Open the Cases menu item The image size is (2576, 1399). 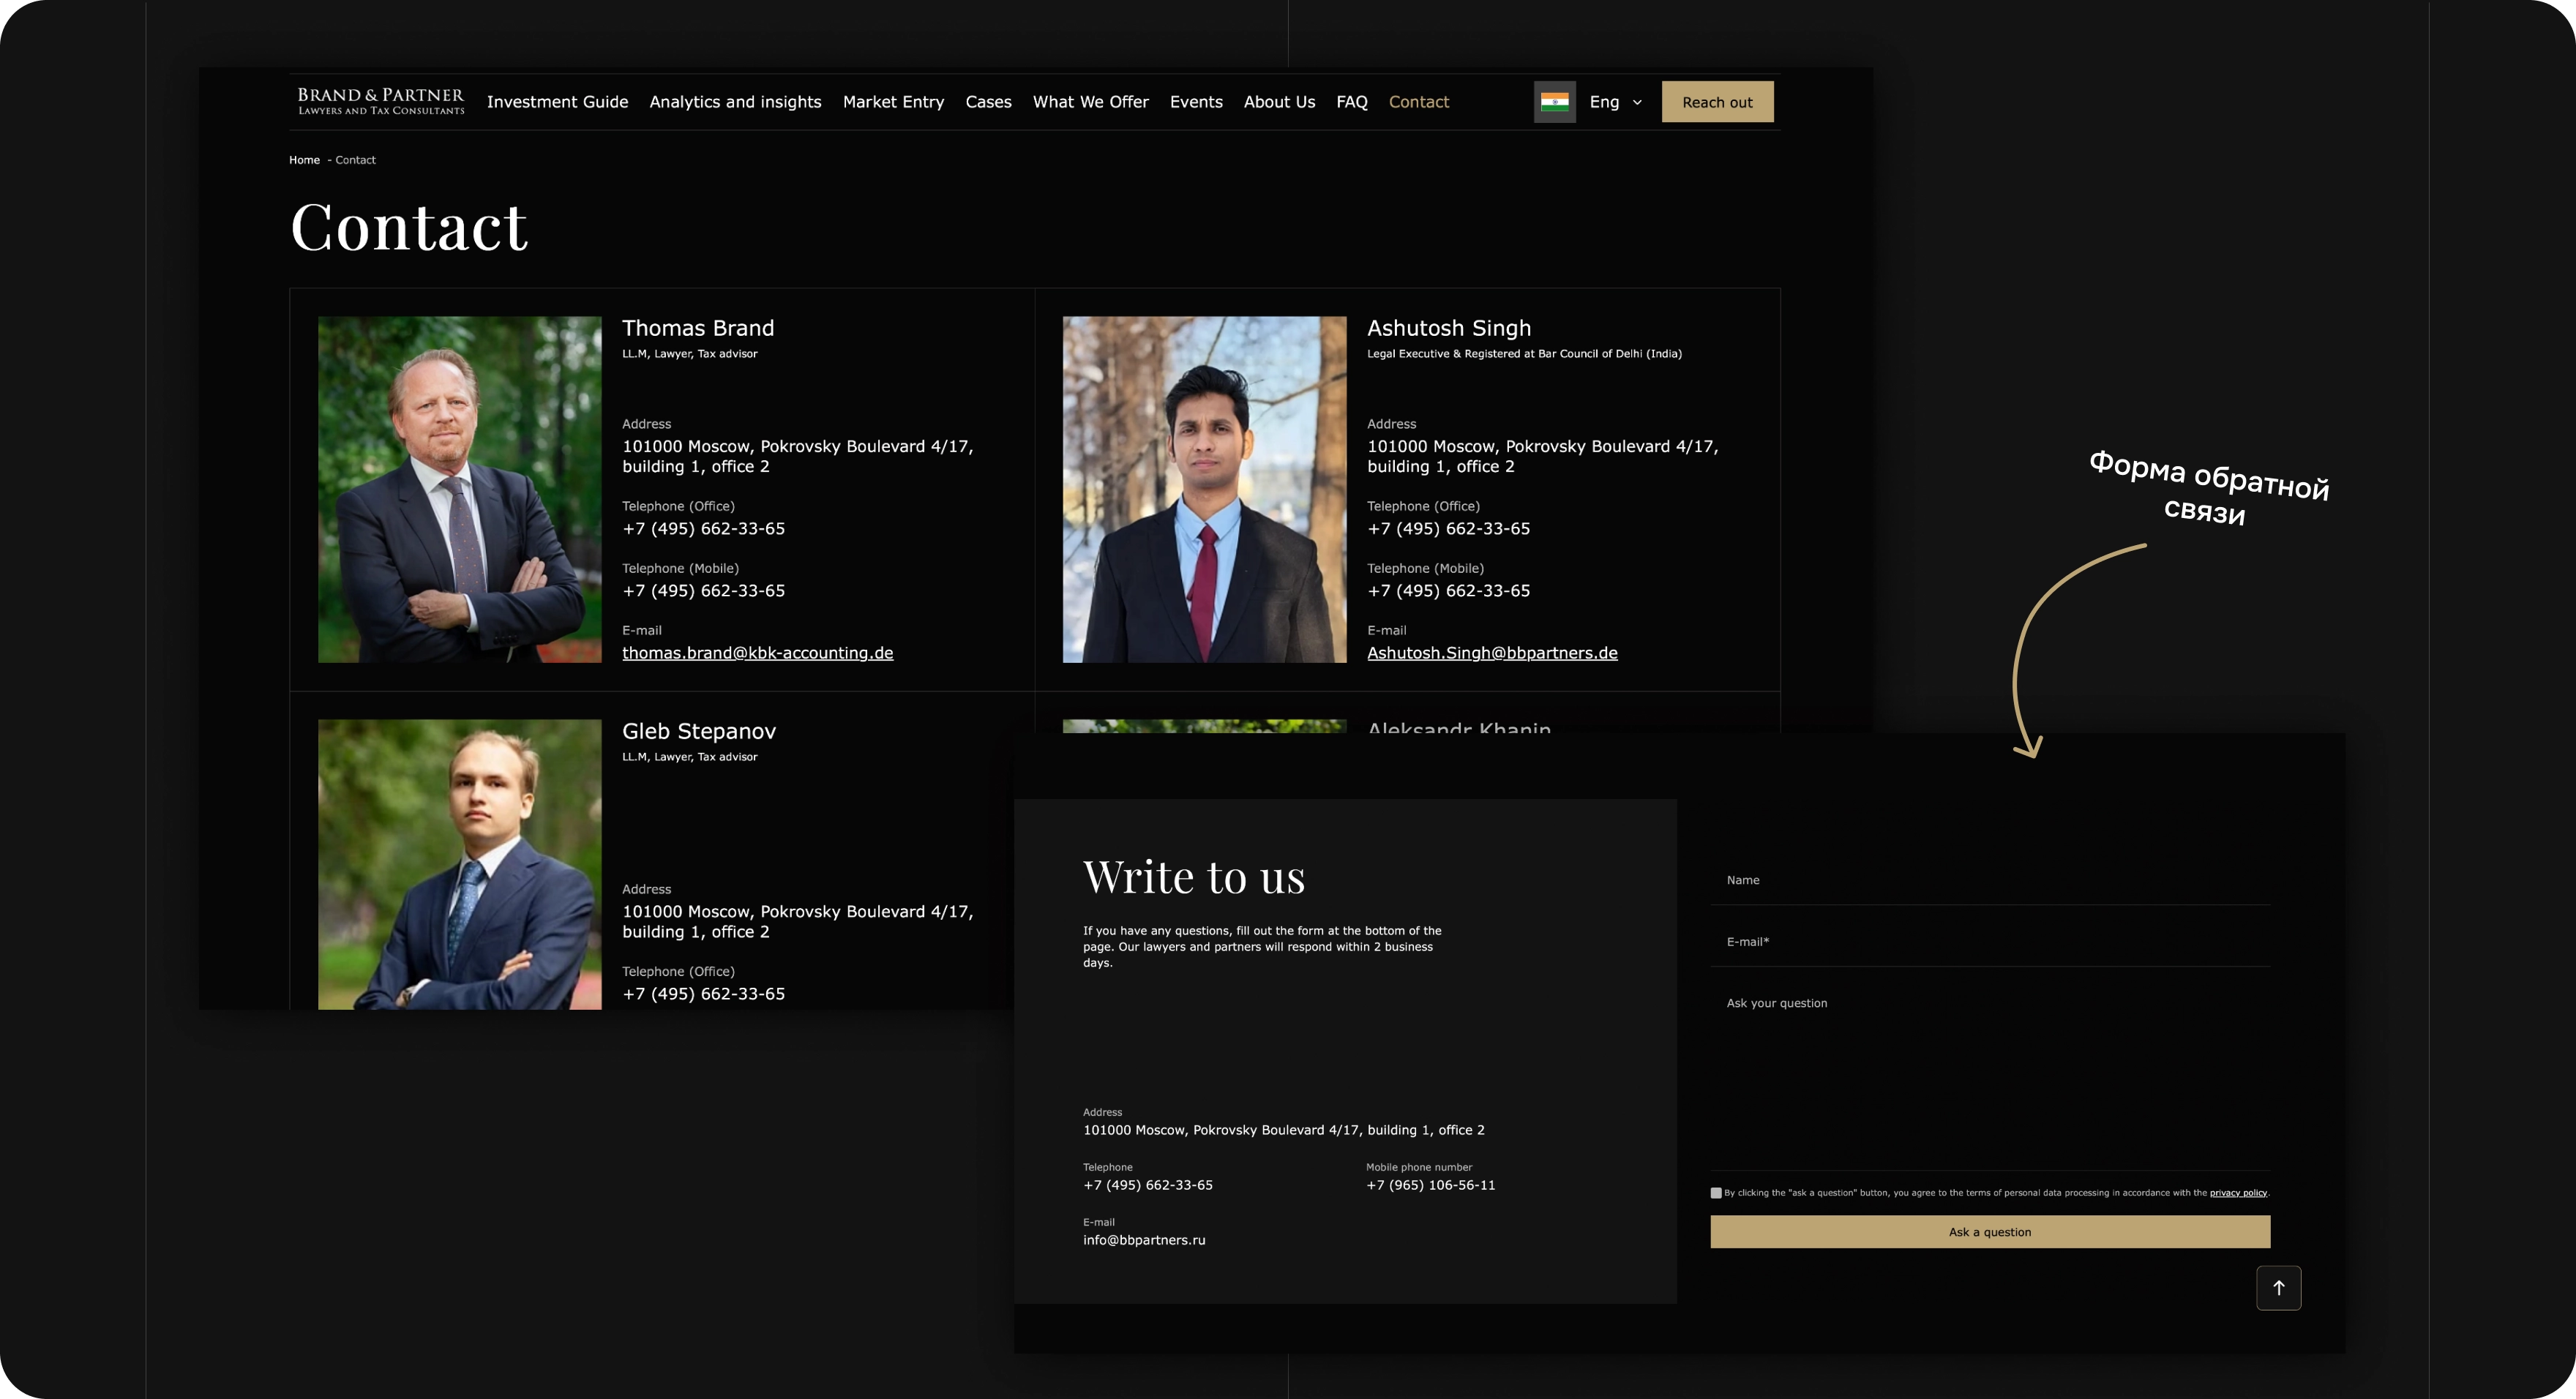coord(988,102)
